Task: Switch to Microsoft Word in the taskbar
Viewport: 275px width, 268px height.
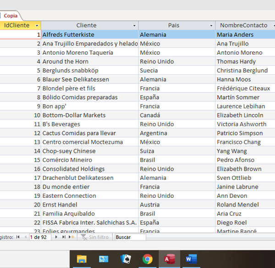Action: [191, 259]
